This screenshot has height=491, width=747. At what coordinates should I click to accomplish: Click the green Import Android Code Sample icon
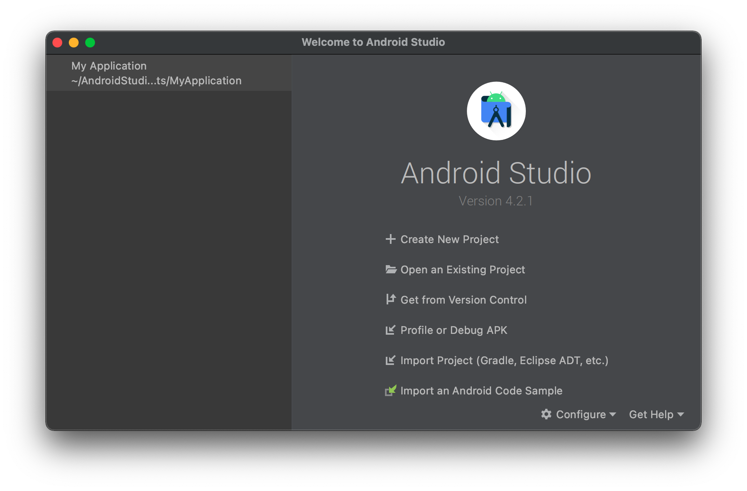(x=391, y=390)
